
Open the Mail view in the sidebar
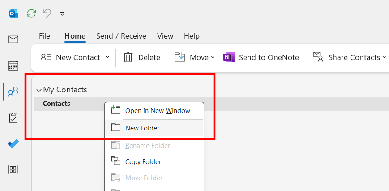point(13,39)
